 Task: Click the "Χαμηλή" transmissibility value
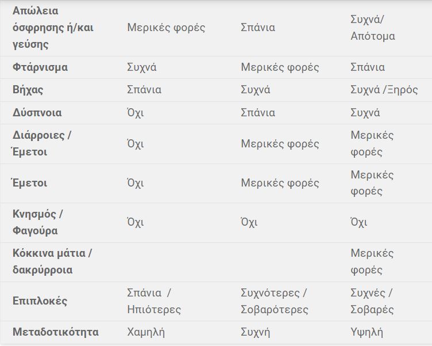tap(146, 332)
